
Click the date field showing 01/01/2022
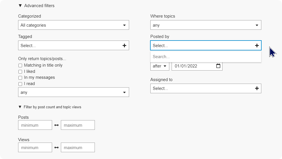pyautogui.click(x=197, y=66)
